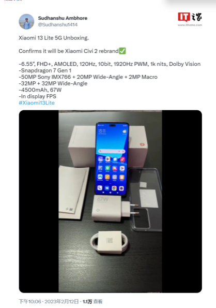Open the #Xiaomi13Lite hashtag

click(37, 103)
